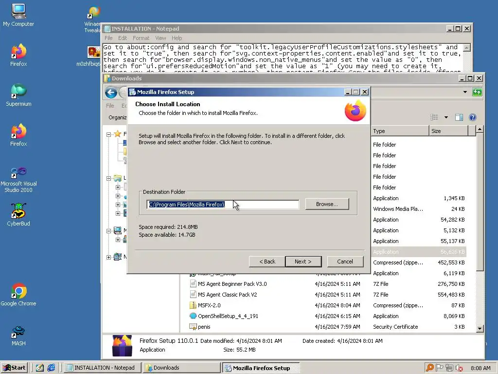Change the view using the Downloads view icon
The image size is (498, 374).
[x=434, y=117]
